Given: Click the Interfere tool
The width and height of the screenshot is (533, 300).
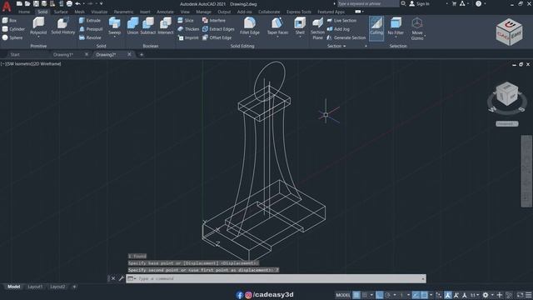Looking at the screenshot, I should point(214,20).
